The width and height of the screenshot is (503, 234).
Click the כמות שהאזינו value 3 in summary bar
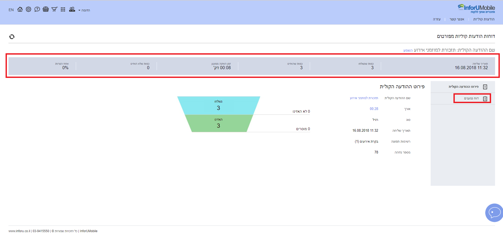tap(301, 68)
